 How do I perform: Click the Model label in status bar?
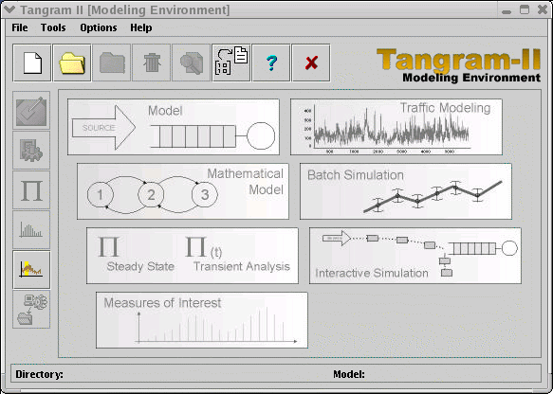pos(349,374)
